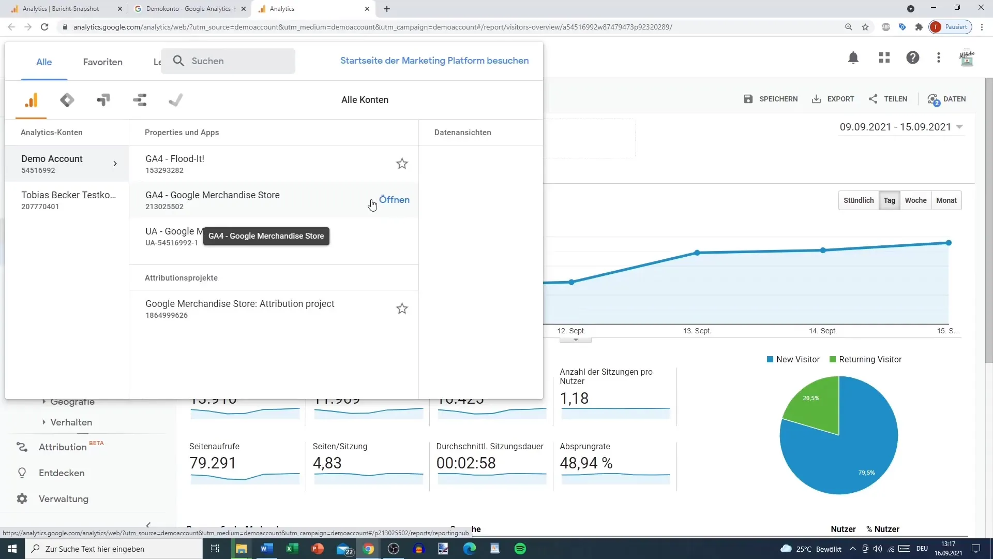Screen dimensions: 993x559
Task: Select UA - Google Merchandise Store property
Action: point(274,236)
